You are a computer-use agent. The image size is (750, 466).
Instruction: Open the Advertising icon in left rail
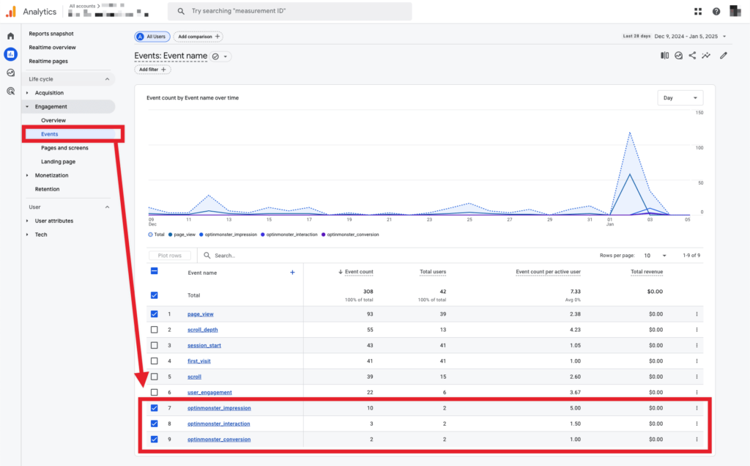coord(10,91)
